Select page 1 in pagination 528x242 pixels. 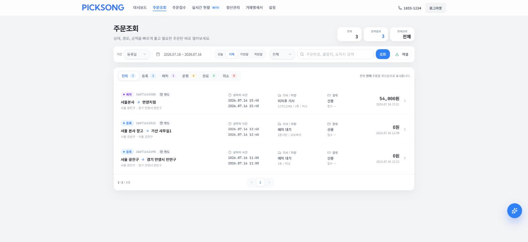click(260, 182)
